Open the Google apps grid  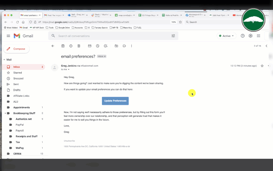pos(258,36)
